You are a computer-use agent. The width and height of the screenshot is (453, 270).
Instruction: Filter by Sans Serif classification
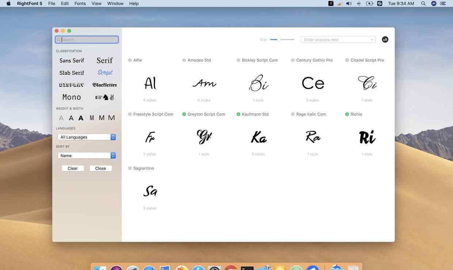(72, 61)
